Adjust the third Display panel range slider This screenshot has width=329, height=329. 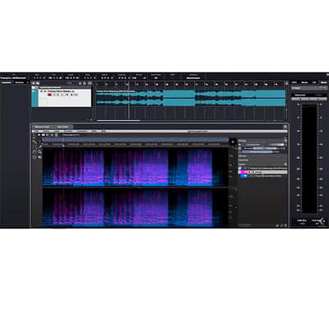click(x=261, y=151)
